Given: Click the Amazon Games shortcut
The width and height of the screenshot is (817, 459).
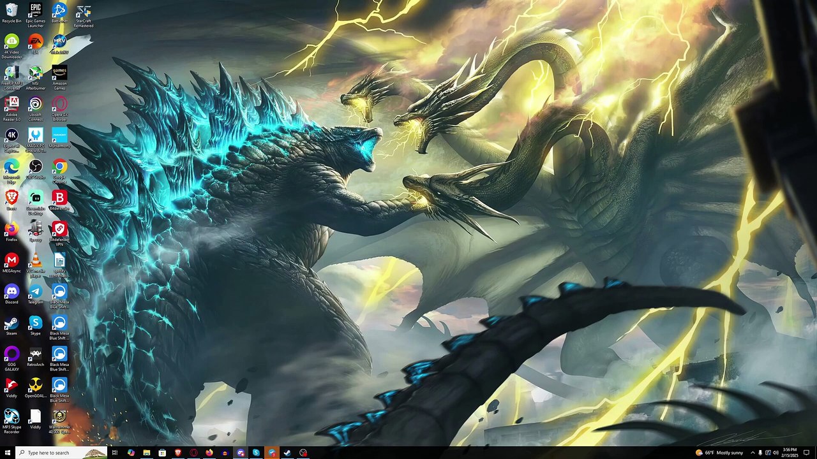Looking at the screenshot, I should coord(59,78).
